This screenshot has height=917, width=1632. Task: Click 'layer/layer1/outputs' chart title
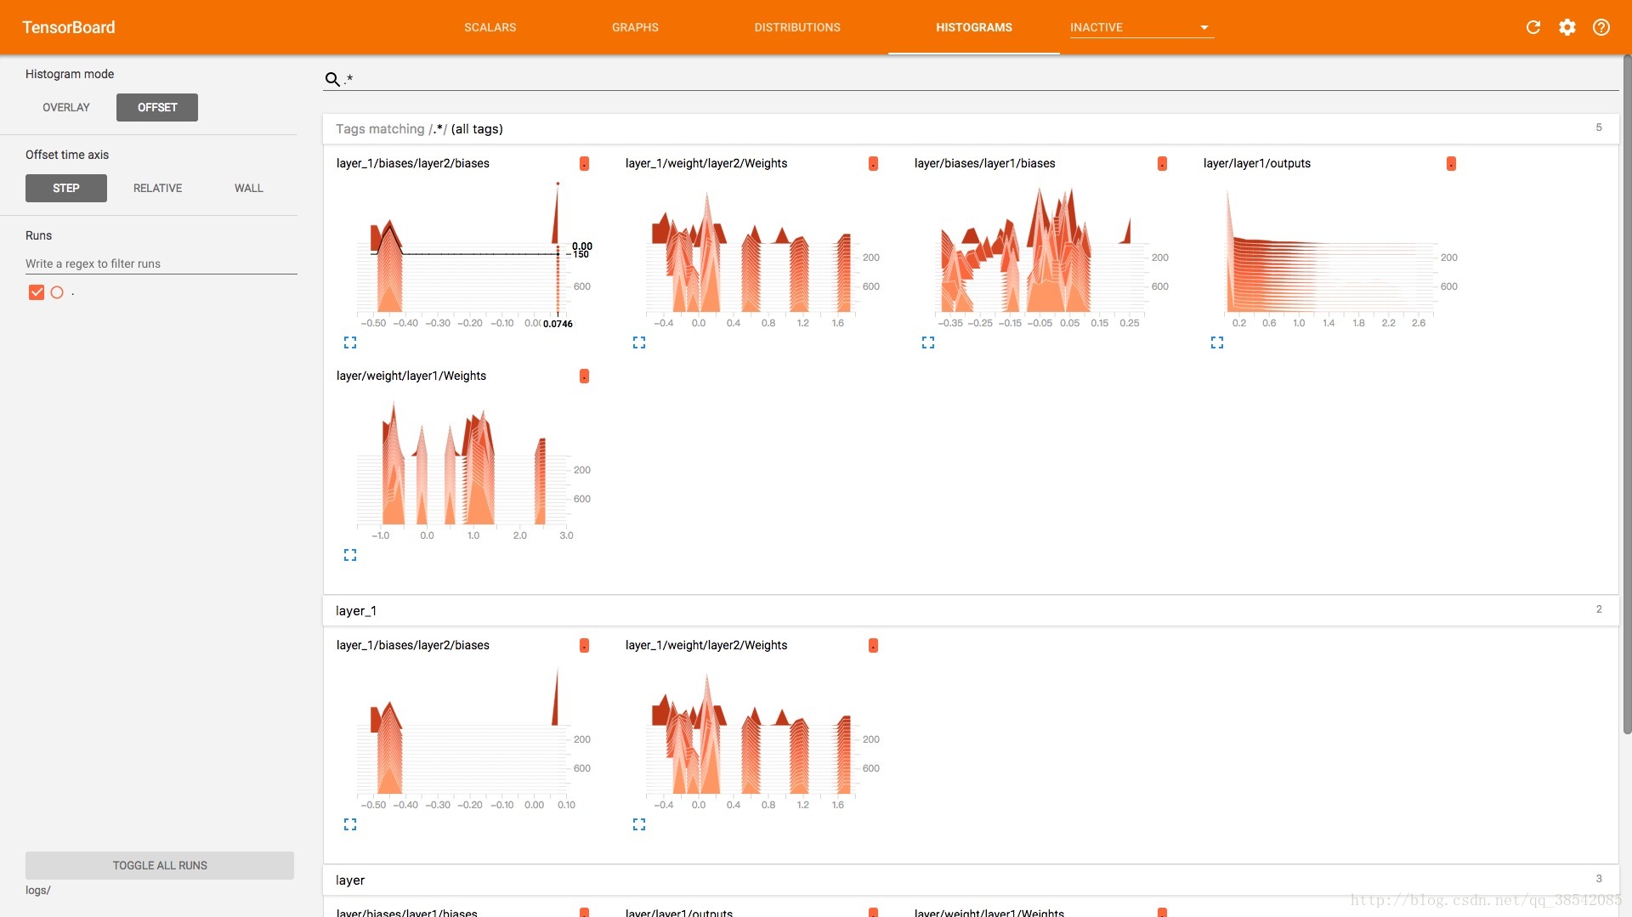[1256, 163]
